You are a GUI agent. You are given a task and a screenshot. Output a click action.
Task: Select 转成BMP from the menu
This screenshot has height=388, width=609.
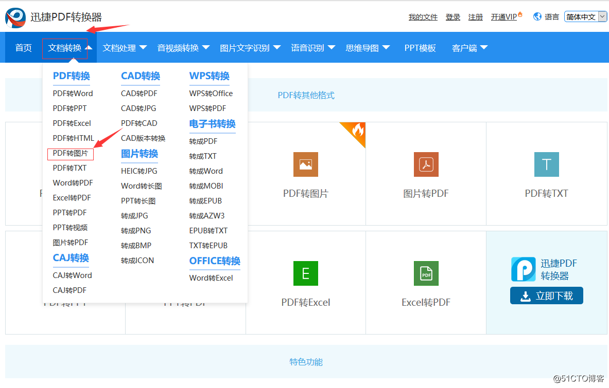(136, 245)
